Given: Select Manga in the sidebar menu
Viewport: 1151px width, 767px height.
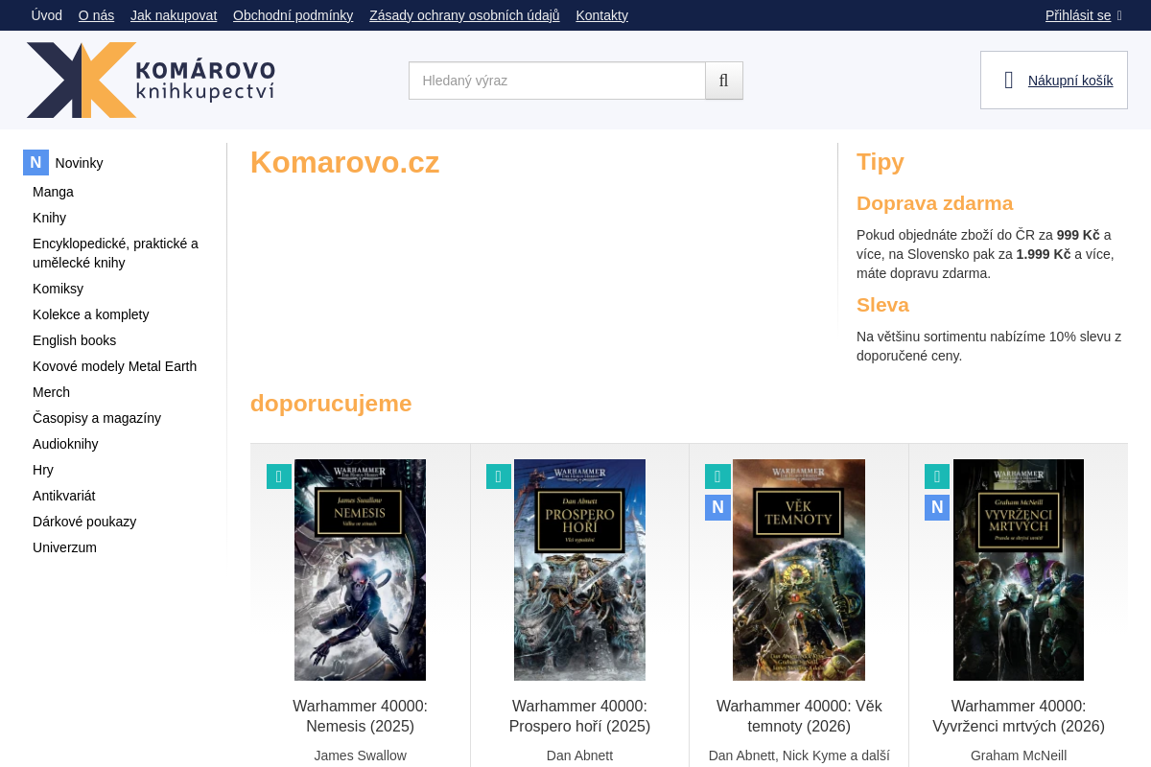Looking at the screenshot, I should [x=53, y=192].
